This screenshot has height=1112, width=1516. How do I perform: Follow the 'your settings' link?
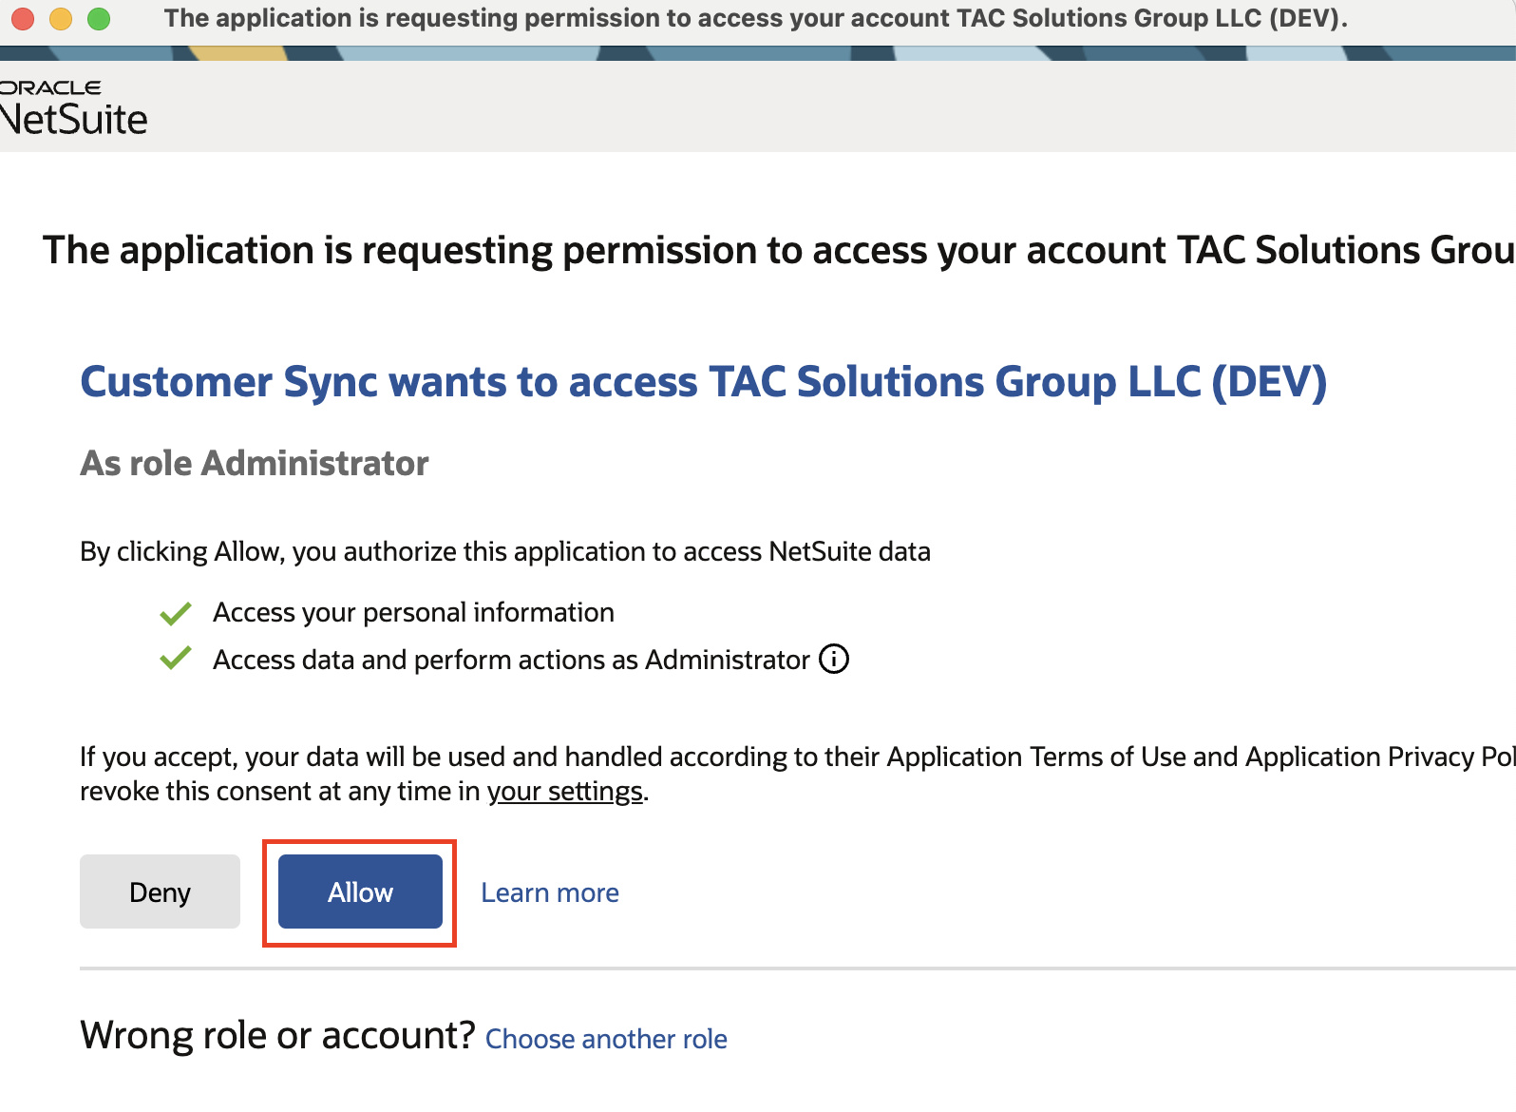click(565, 791)
